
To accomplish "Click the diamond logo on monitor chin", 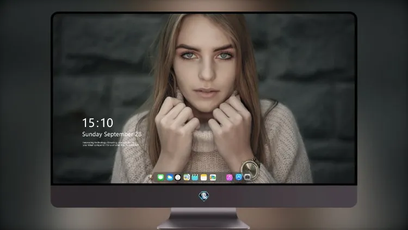I will pos(204,196).
